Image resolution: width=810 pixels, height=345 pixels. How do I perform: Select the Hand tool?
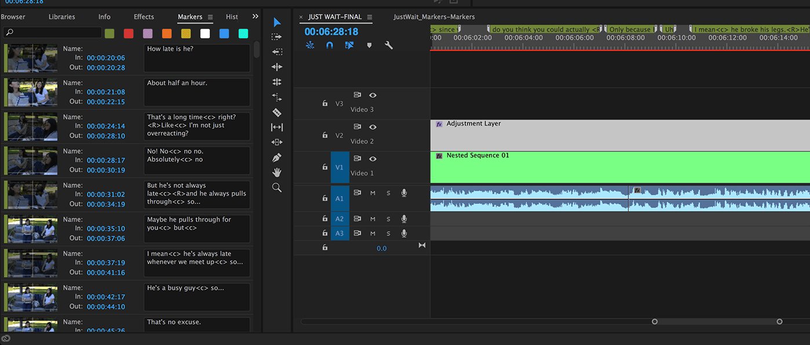tap(277, 172)
